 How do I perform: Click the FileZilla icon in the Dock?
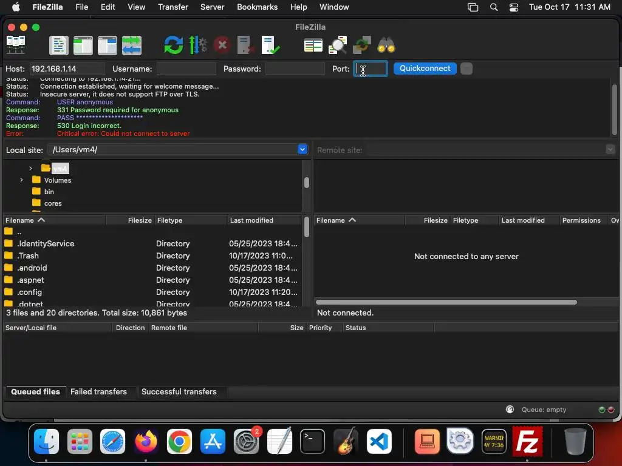coord(527,441)
